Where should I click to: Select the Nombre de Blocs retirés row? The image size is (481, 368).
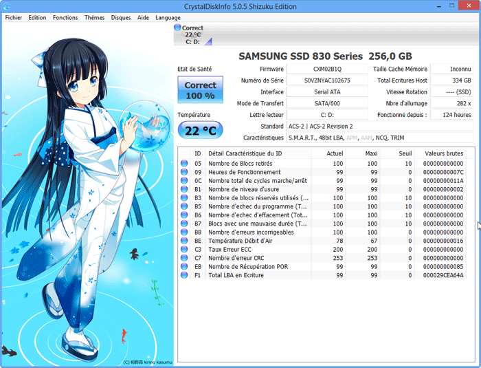[322, 163]
